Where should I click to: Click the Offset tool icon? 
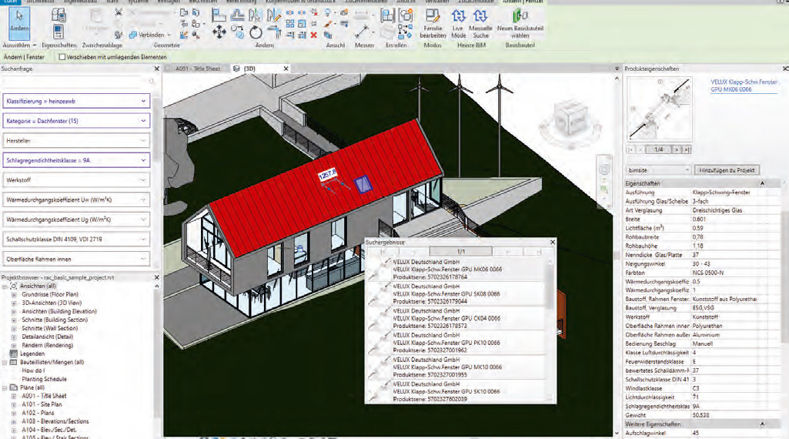pos(238,15)
